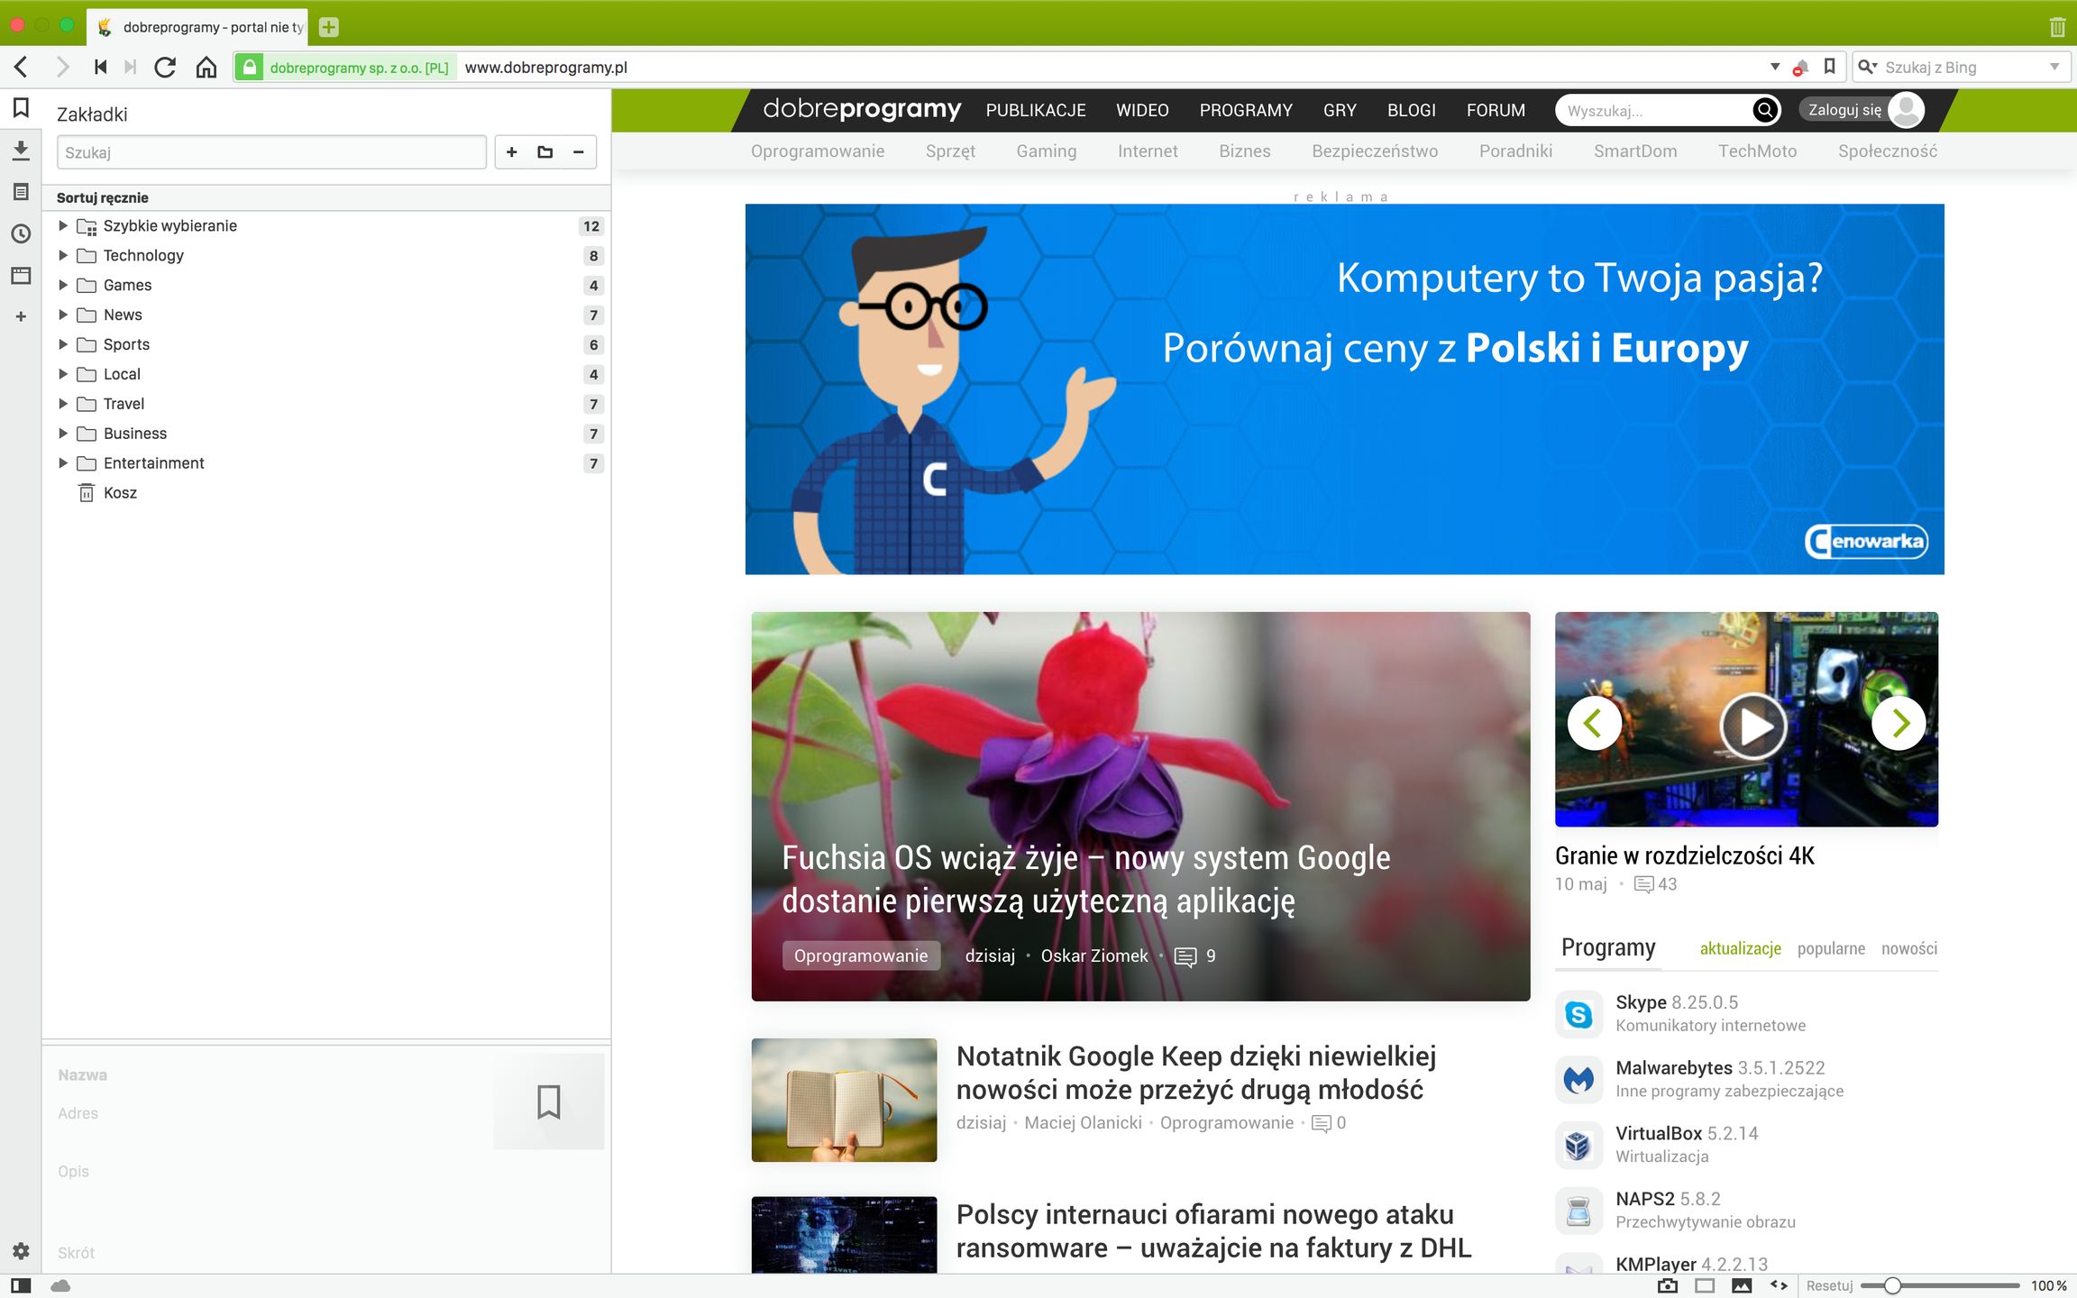The image size is (2077, 1298).
Task: Click the page zoom slider handle
Action: point(1892,1285)
